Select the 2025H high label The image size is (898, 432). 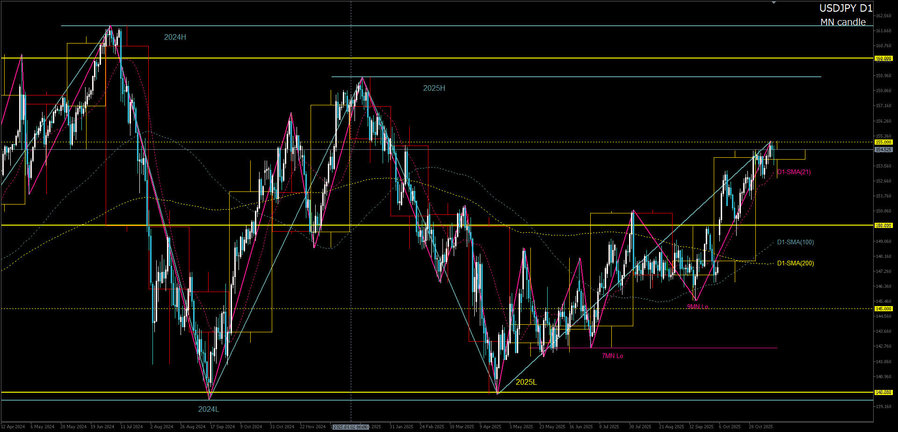pyautogui.click(x=434, y=88)
